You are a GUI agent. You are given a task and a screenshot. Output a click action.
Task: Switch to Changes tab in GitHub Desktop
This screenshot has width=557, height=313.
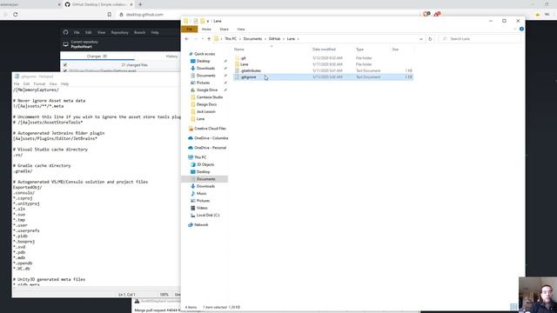[x=97, y=56]
